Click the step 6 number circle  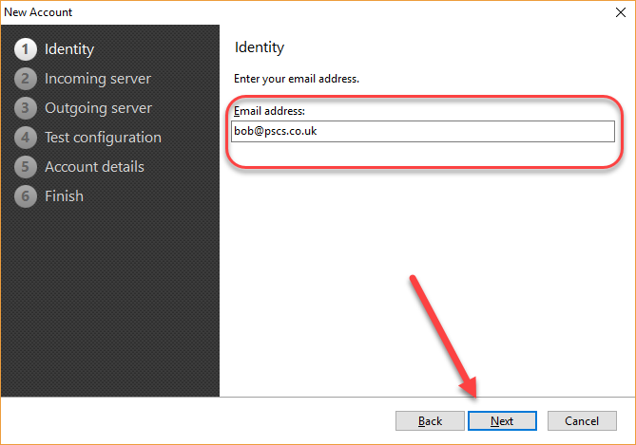(x=26, y=196)
